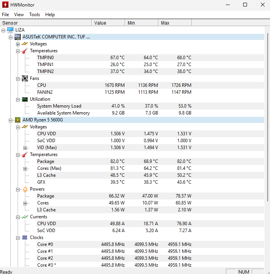Click Ryzen Voltages lightning icon
Screen dimensions: 270x274
point(25,127)
